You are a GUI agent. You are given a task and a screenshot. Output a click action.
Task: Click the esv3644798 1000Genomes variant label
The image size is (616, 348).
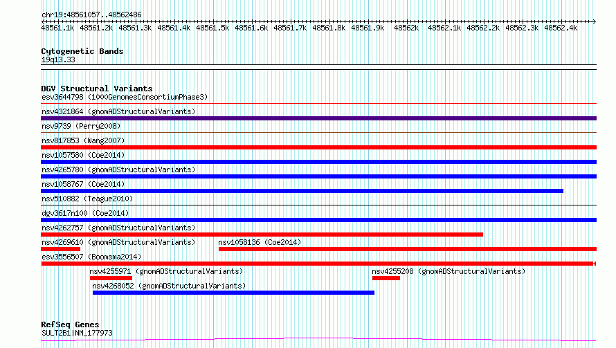coord(125,97)
